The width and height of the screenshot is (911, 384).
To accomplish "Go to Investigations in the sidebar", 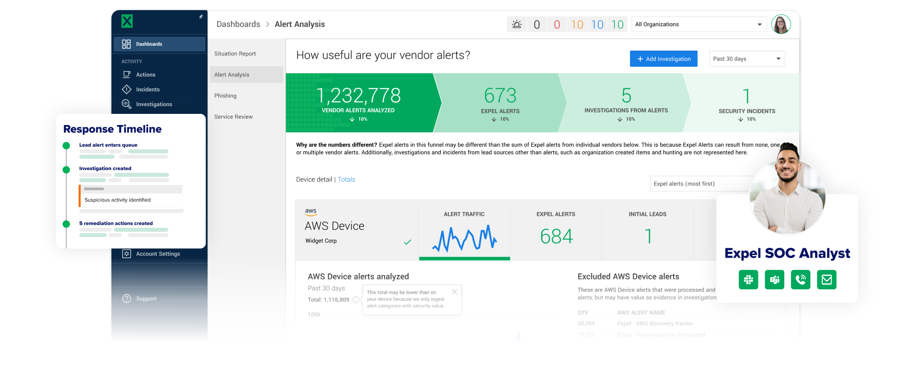I will click(x=153, y=104).
